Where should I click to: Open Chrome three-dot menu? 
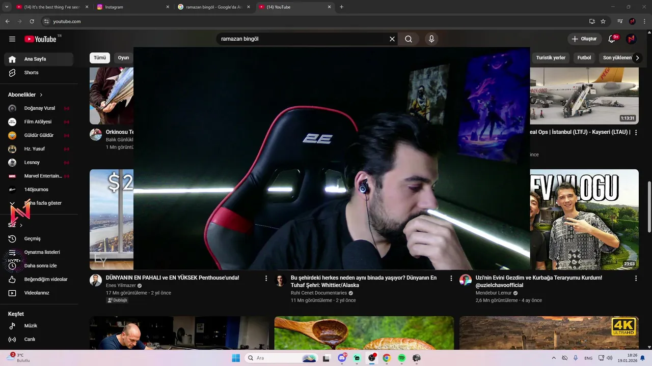pyautogui.click(x=644, y=21)
